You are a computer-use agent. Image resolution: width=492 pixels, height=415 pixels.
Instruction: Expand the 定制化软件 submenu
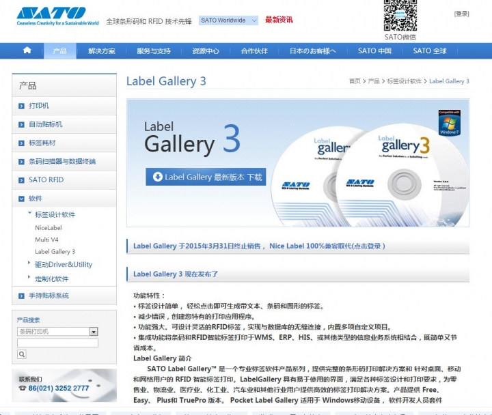pos(29,278)
